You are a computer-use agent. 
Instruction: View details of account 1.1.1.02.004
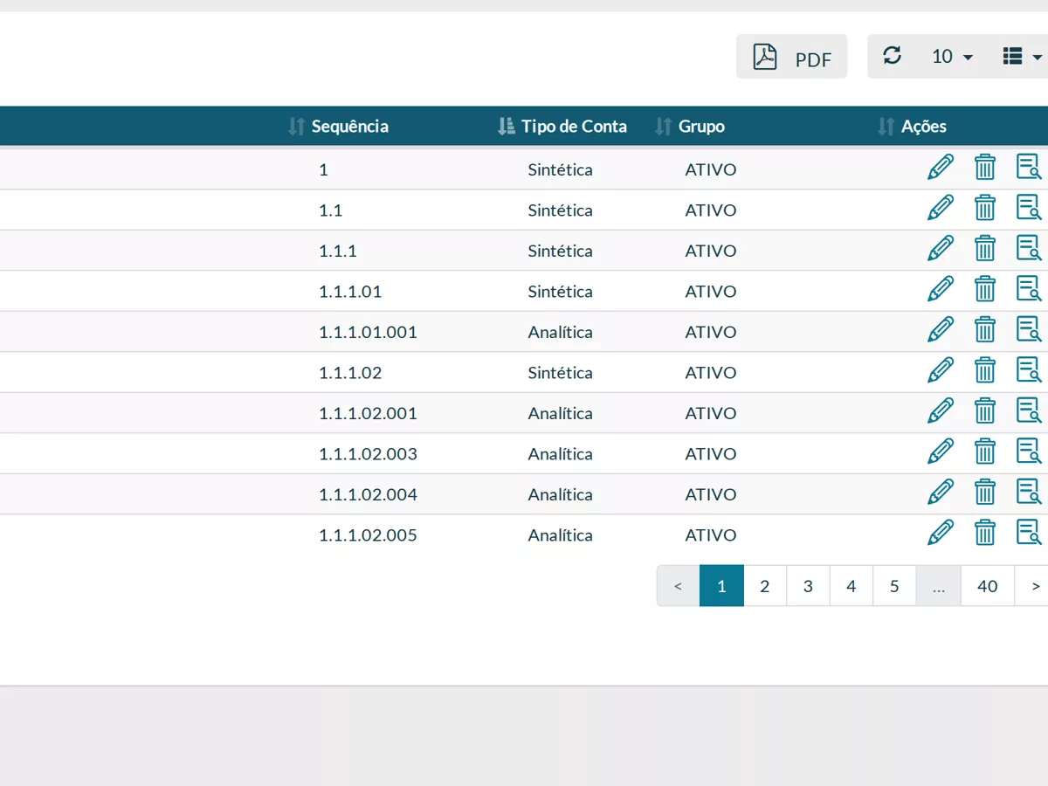pos(1029,492)
